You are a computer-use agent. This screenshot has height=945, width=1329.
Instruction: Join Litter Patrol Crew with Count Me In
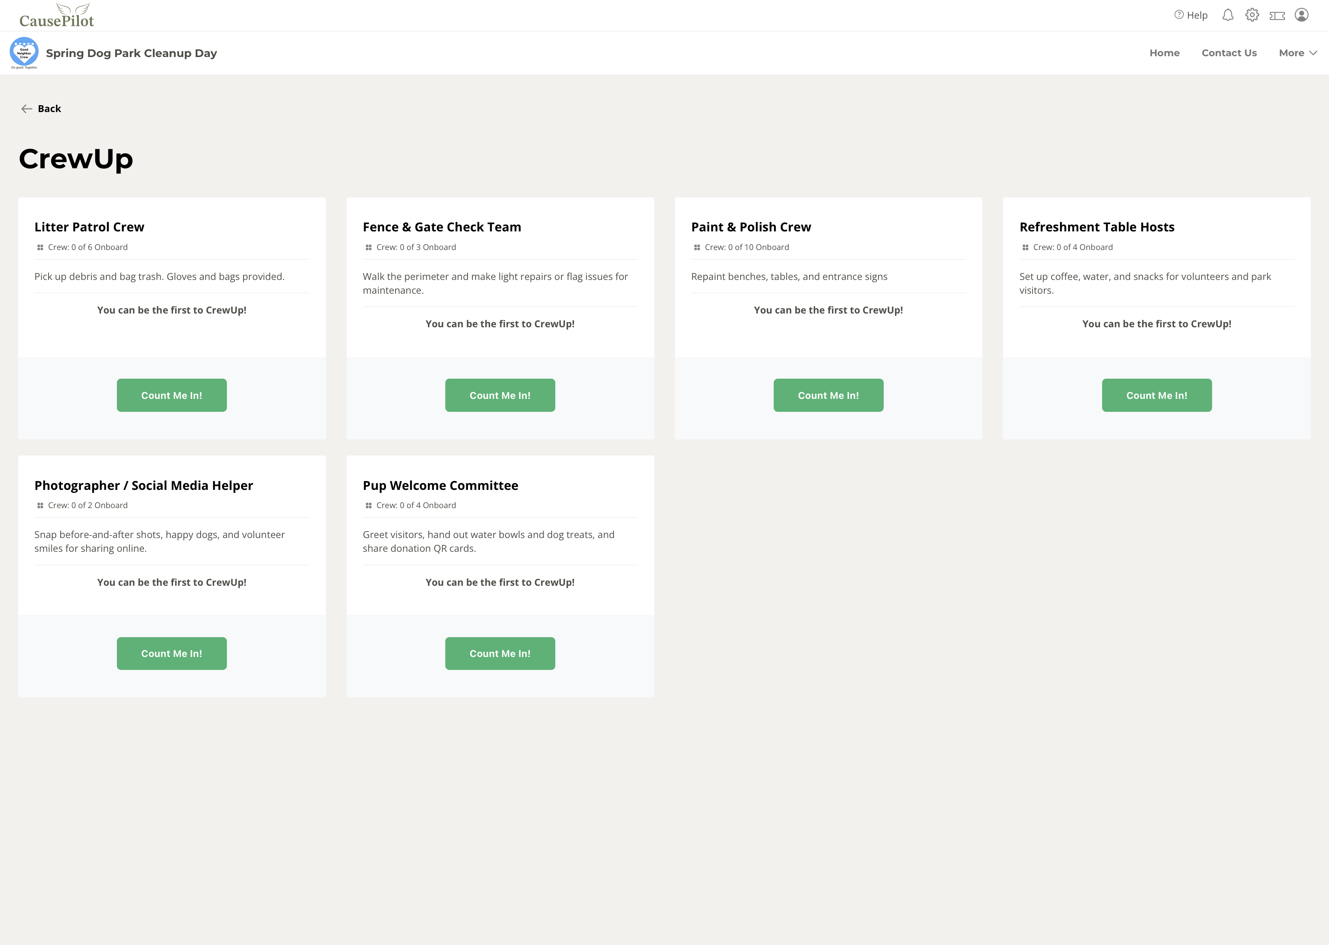(x=171, y=395)
